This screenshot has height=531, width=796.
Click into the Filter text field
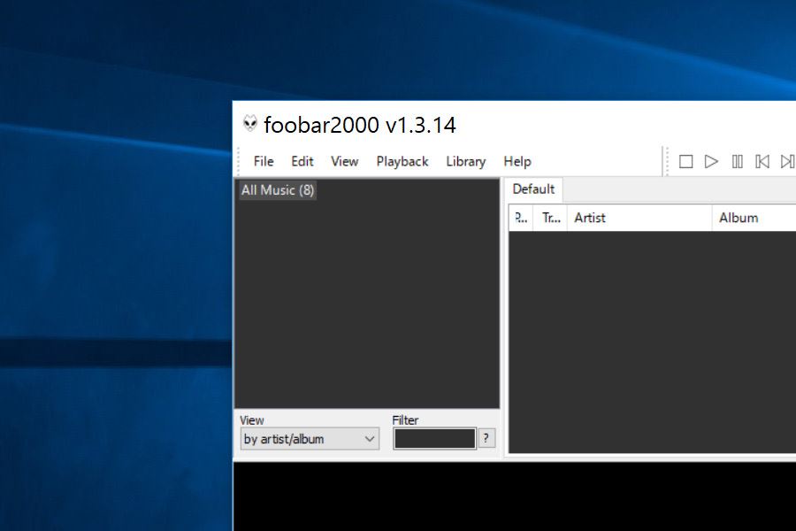click(434, 439)
